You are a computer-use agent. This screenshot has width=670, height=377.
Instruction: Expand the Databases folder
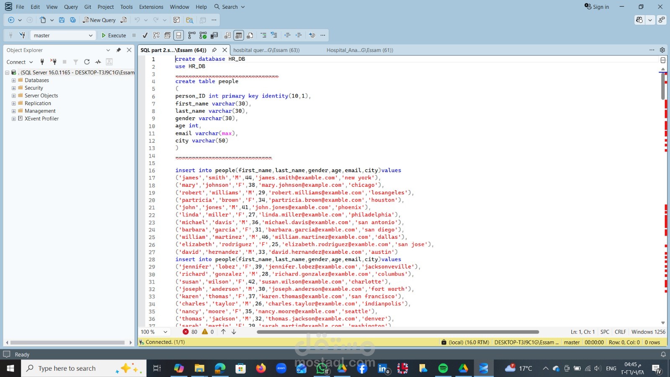(x=14, y=80)
